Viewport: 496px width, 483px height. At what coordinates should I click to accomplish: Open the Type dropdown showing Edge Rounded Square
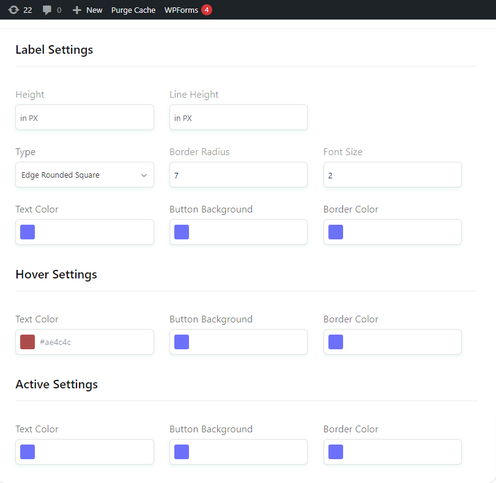[84, 175]
